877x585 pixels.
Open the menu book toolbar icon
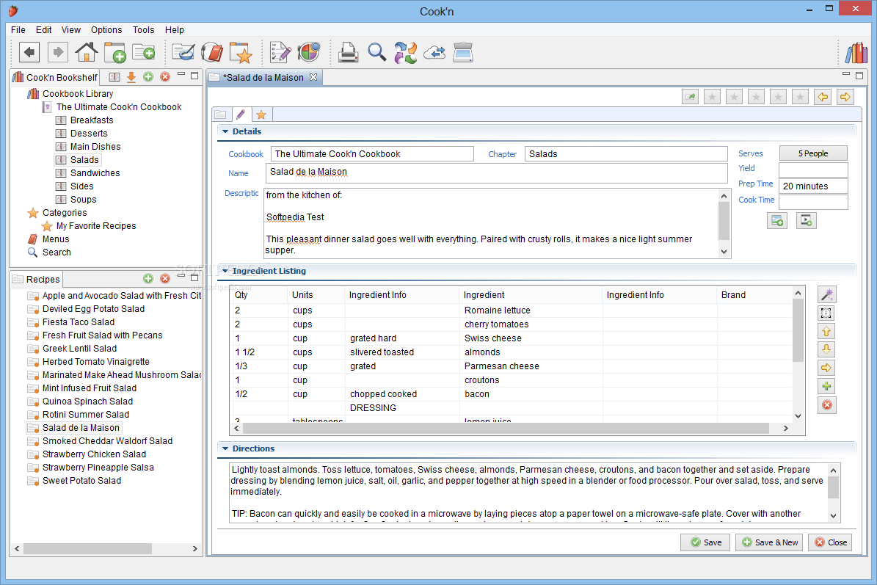tap(213, 53)
